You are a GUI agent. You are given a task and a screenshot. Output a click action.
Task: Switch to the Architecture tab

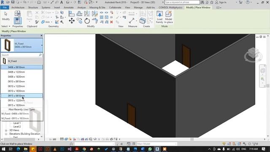click(x=18, y=8)
